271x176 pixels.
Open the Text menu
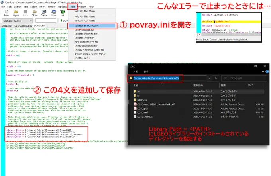tap(26, 7)
